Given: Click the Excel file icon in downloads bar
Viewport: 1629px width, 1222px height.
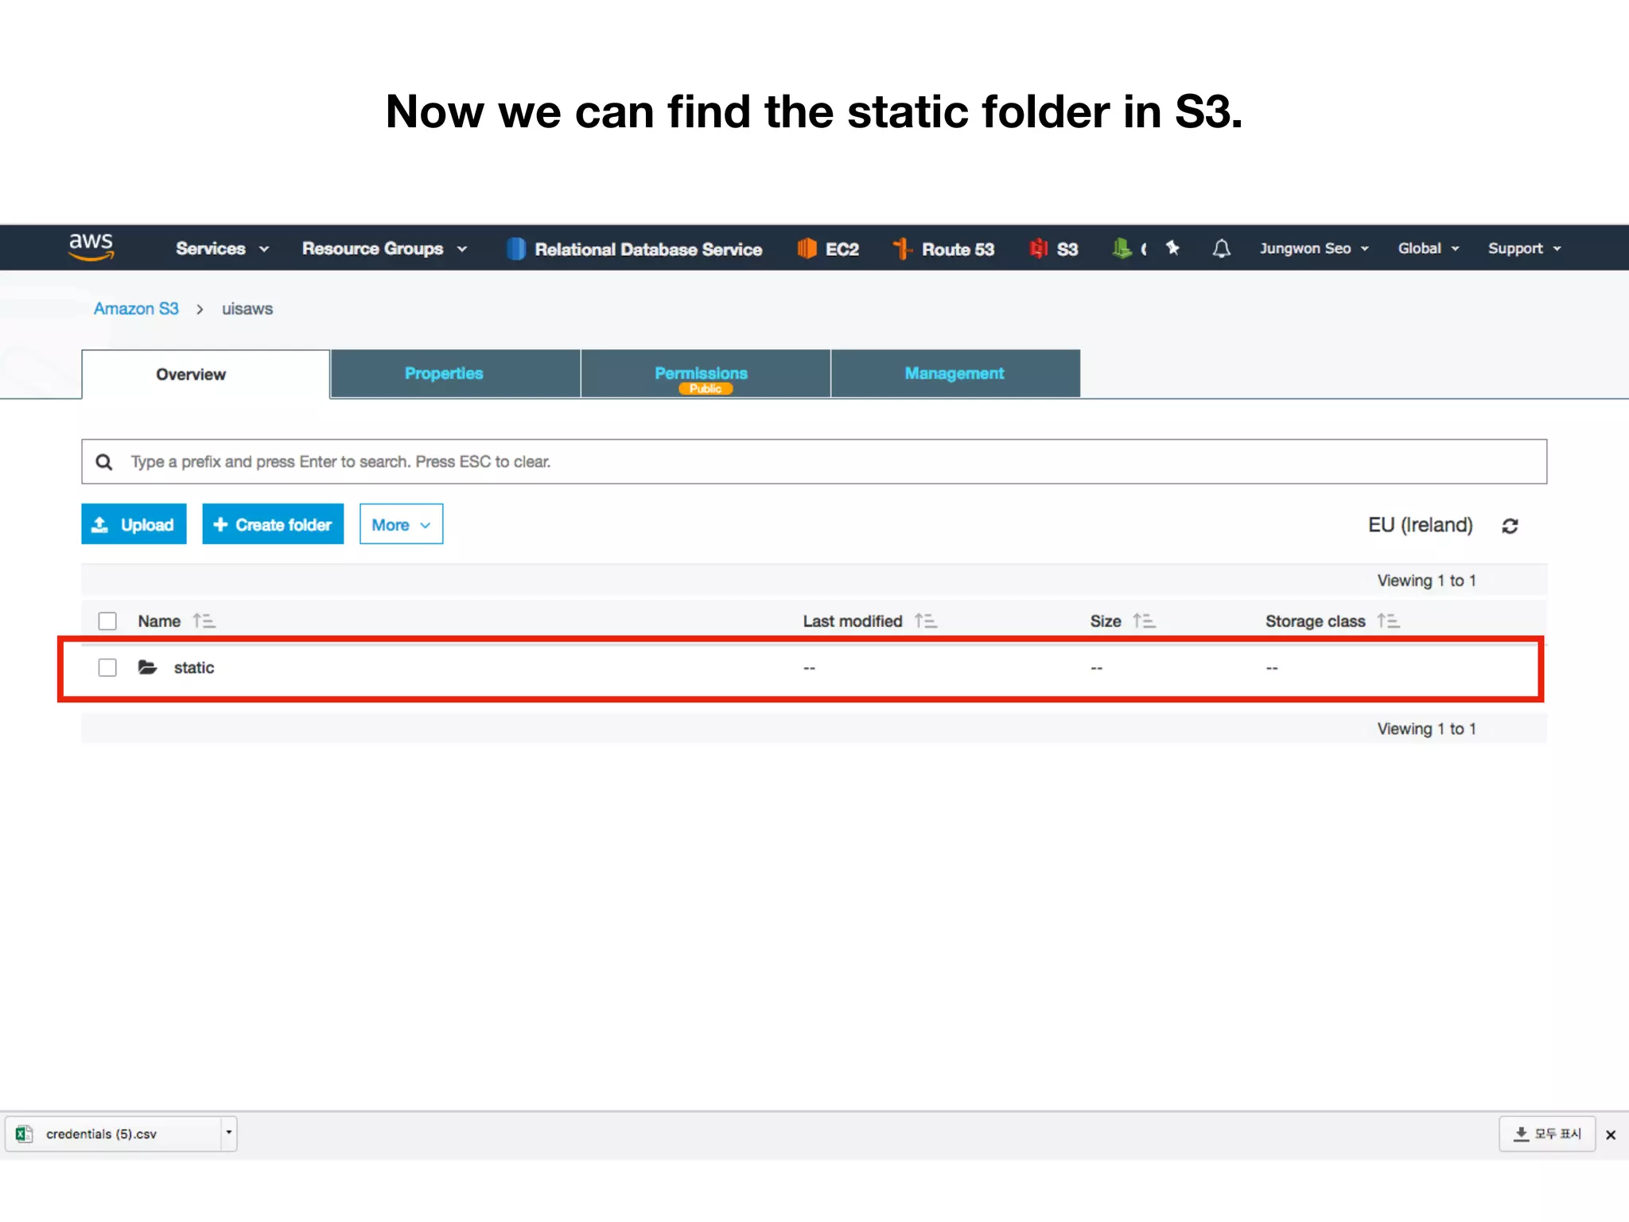Looking at the screenshot, I should pos(24,1134).
